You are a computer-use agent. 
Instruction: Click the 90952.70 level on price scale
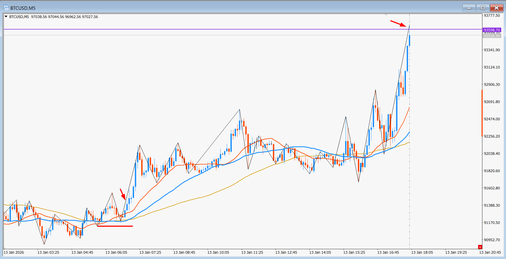click(x=492, y=240)
